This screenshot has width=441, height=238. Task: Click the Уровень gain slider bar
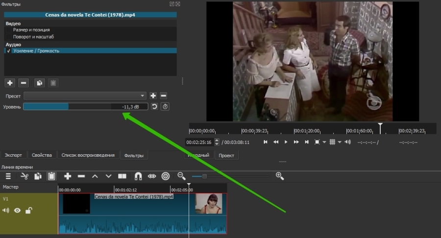85,106
